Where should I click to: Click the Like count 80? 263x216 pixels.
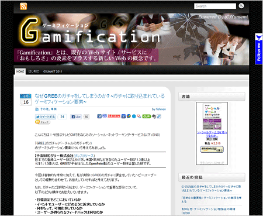(x=86, y=116)
